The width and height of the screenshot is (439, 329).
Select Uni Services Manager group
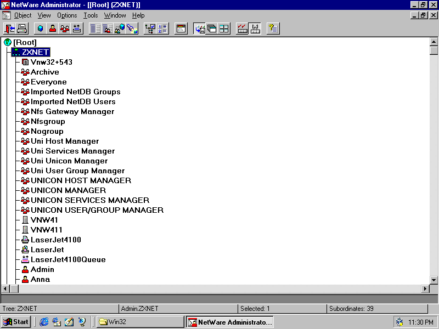[x=73, y=151]
